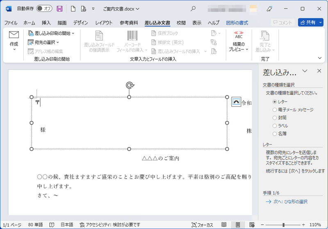
Task: Open the 共有 button dropdown arrow
Action: [321, 23]
